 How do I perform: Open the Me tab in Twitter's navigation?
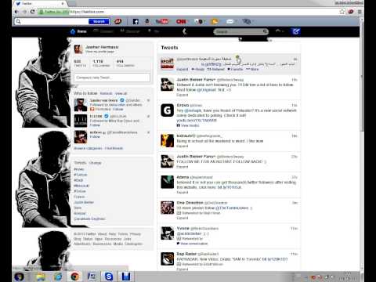click(154, 31)
